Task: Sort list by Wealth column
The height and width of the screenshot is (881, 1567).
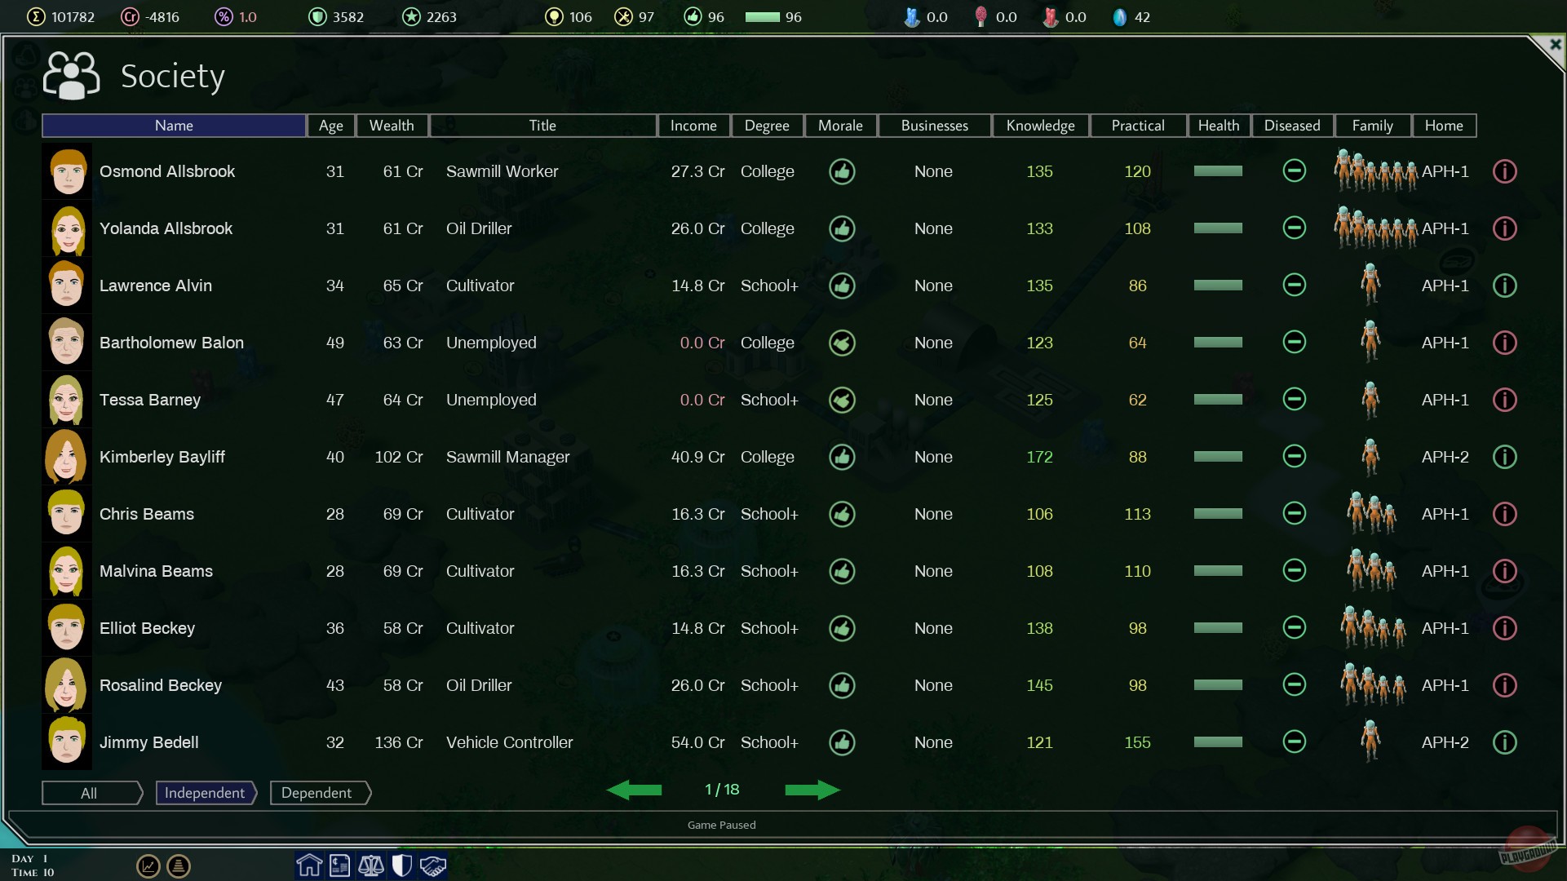Action: (x=392, y=126)
